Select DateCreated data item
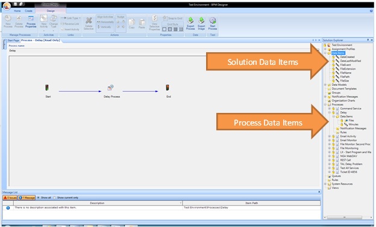 click(x=347, y=57)
